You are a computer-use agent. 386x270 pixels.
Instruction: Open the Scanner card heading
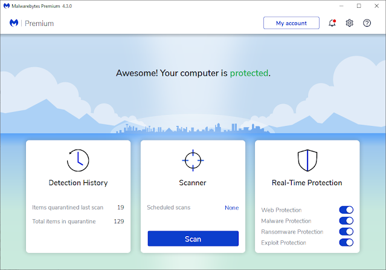(193, 183)
